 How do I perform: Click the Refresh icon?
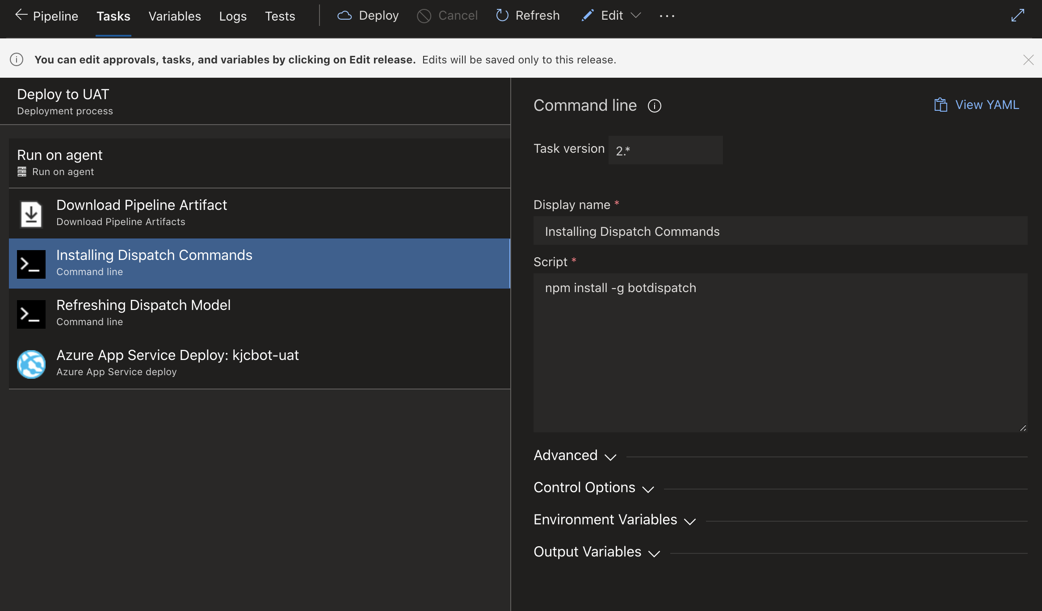[502, 15]
